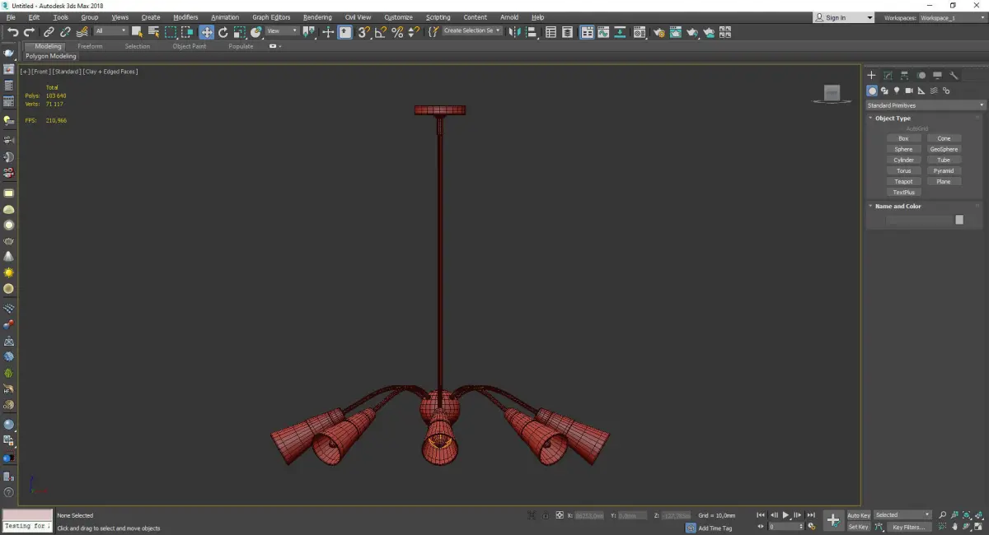Screen dimensions: 989x535
Task: Jump to the end frame button
Action: [811, 515]
